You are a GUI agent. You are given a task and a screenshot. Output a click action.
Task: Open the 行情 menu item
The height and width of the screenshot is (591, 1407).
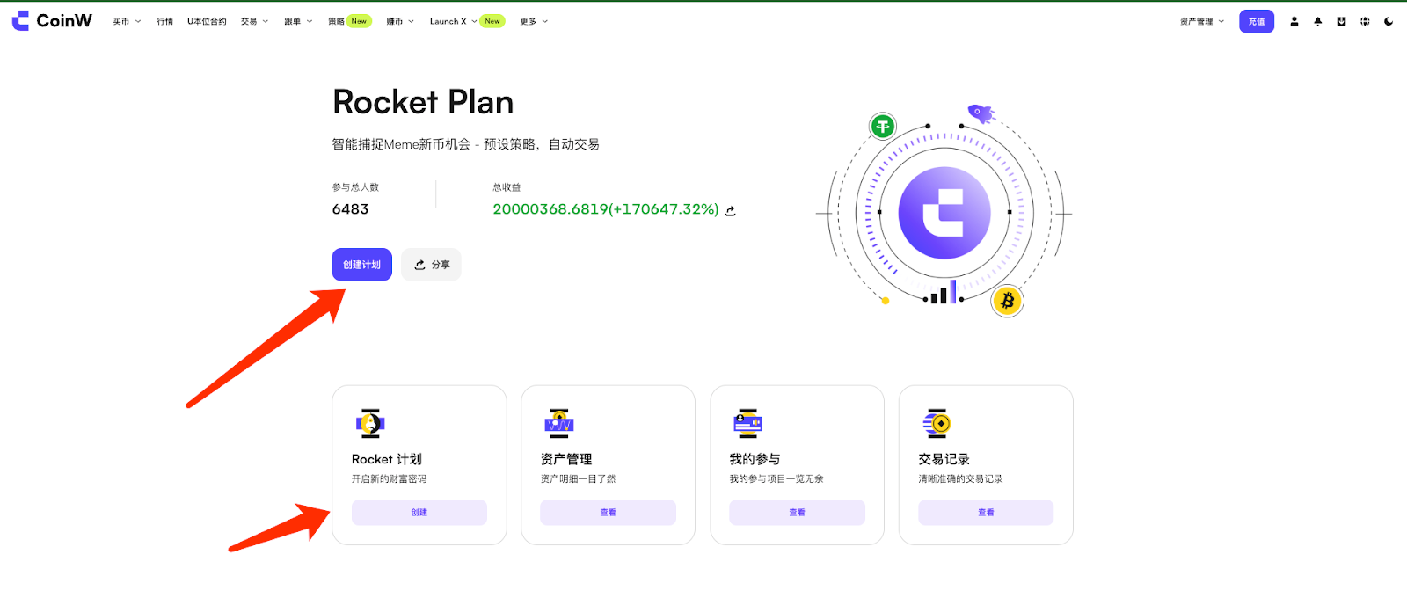(165, 22)
